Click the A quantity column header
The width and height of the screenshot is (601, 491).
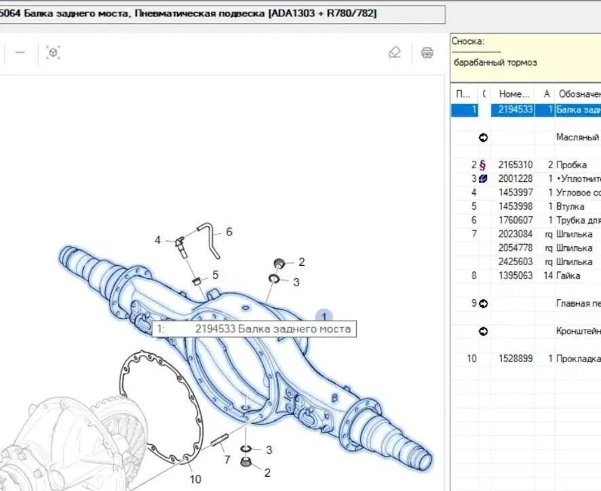[x=547, y=94]
